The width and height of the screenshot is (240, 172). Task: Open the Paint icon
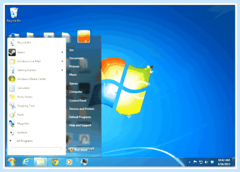click(12, 115)
